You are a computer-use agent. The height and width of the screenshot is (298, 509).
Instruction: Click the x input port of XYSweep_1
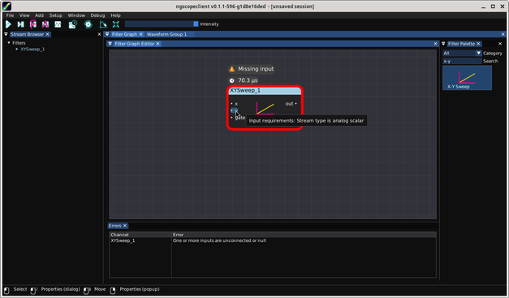click(235, 104)
